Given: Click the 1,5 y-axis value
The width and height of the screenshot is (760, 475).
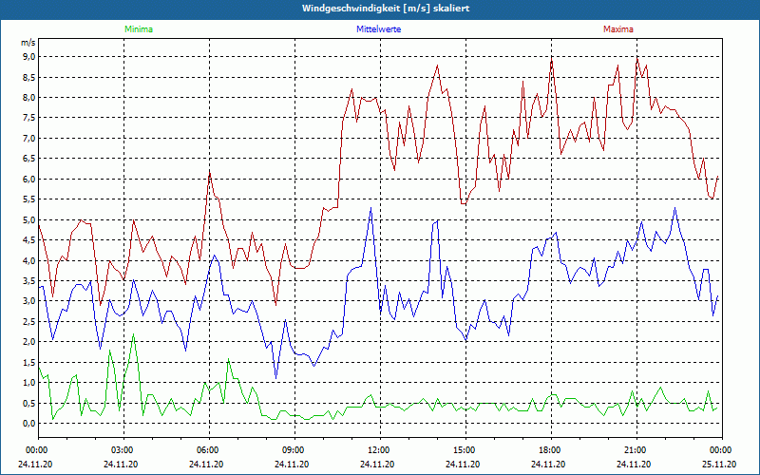Looking at the screenshot, I should (28, 362).
